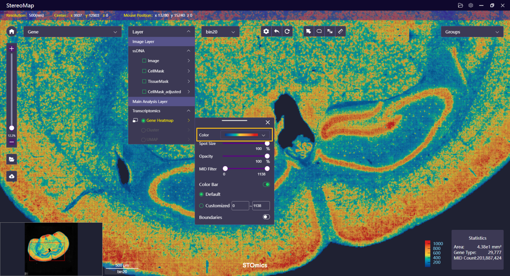Enable the CellMask layer checkbox
This screenshot has height=276, width=510.
pyautogui.click(x=144, y=71)
